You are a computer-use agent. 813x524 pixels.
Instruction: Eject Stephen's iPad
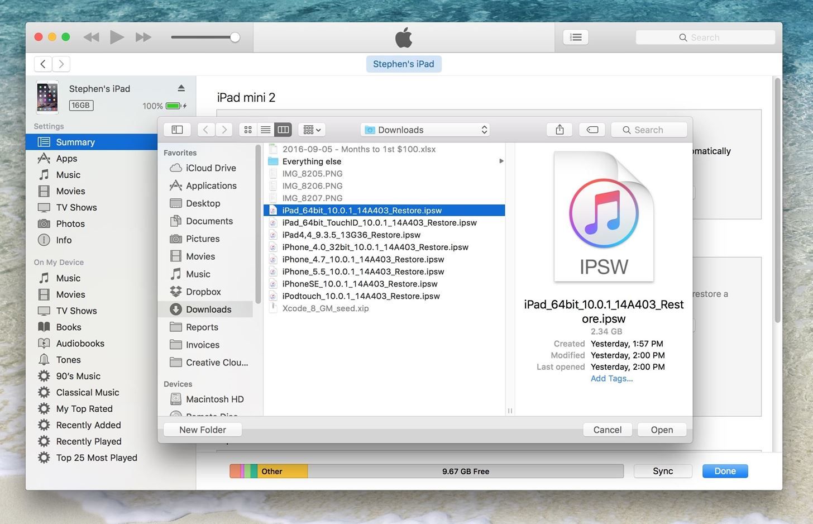coord(181,88)
